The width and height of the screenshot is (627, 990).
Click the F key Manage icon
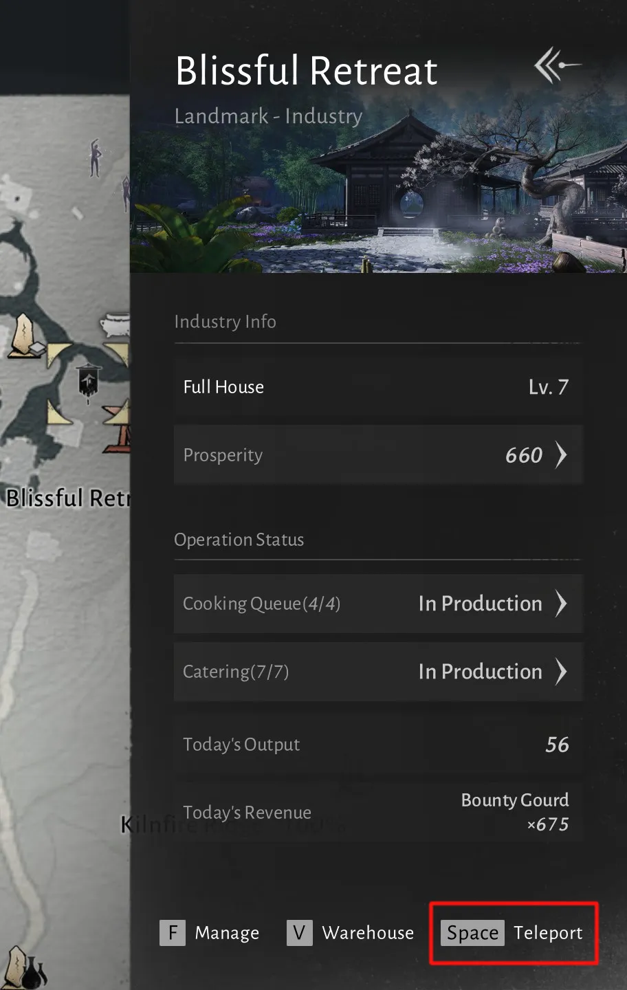(173, 933)
